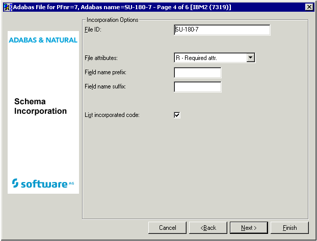Click Finish to complete the wizard
Screen dimensions: 317x241
(290, 228)
